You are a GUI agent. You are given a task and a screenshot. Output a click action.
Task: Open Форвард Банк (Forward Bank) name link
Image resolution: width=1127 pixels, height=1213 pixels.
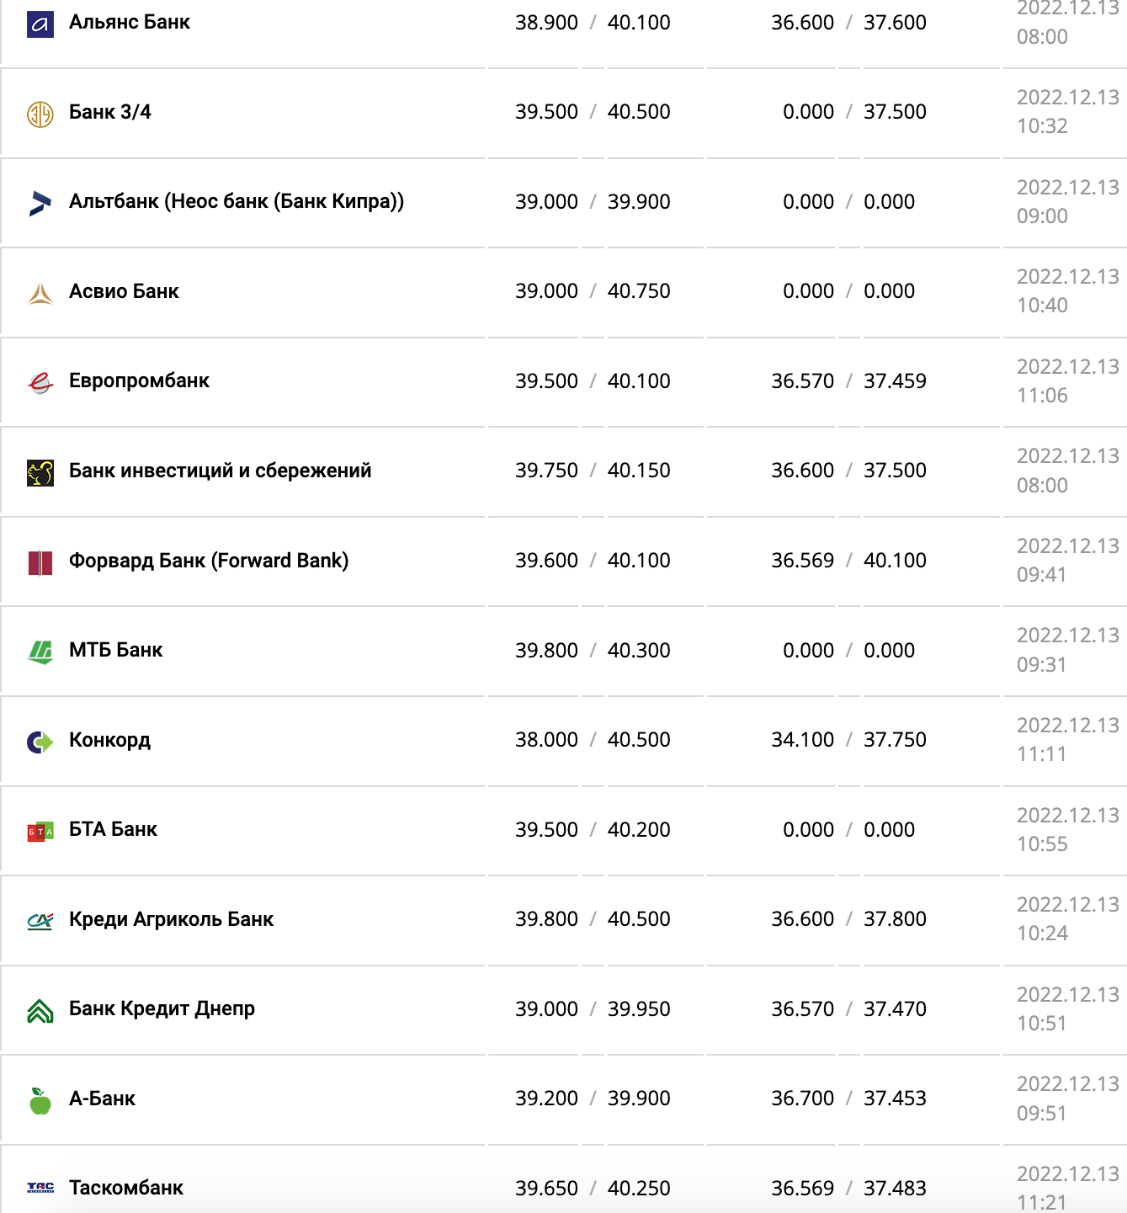coord(208,561)
